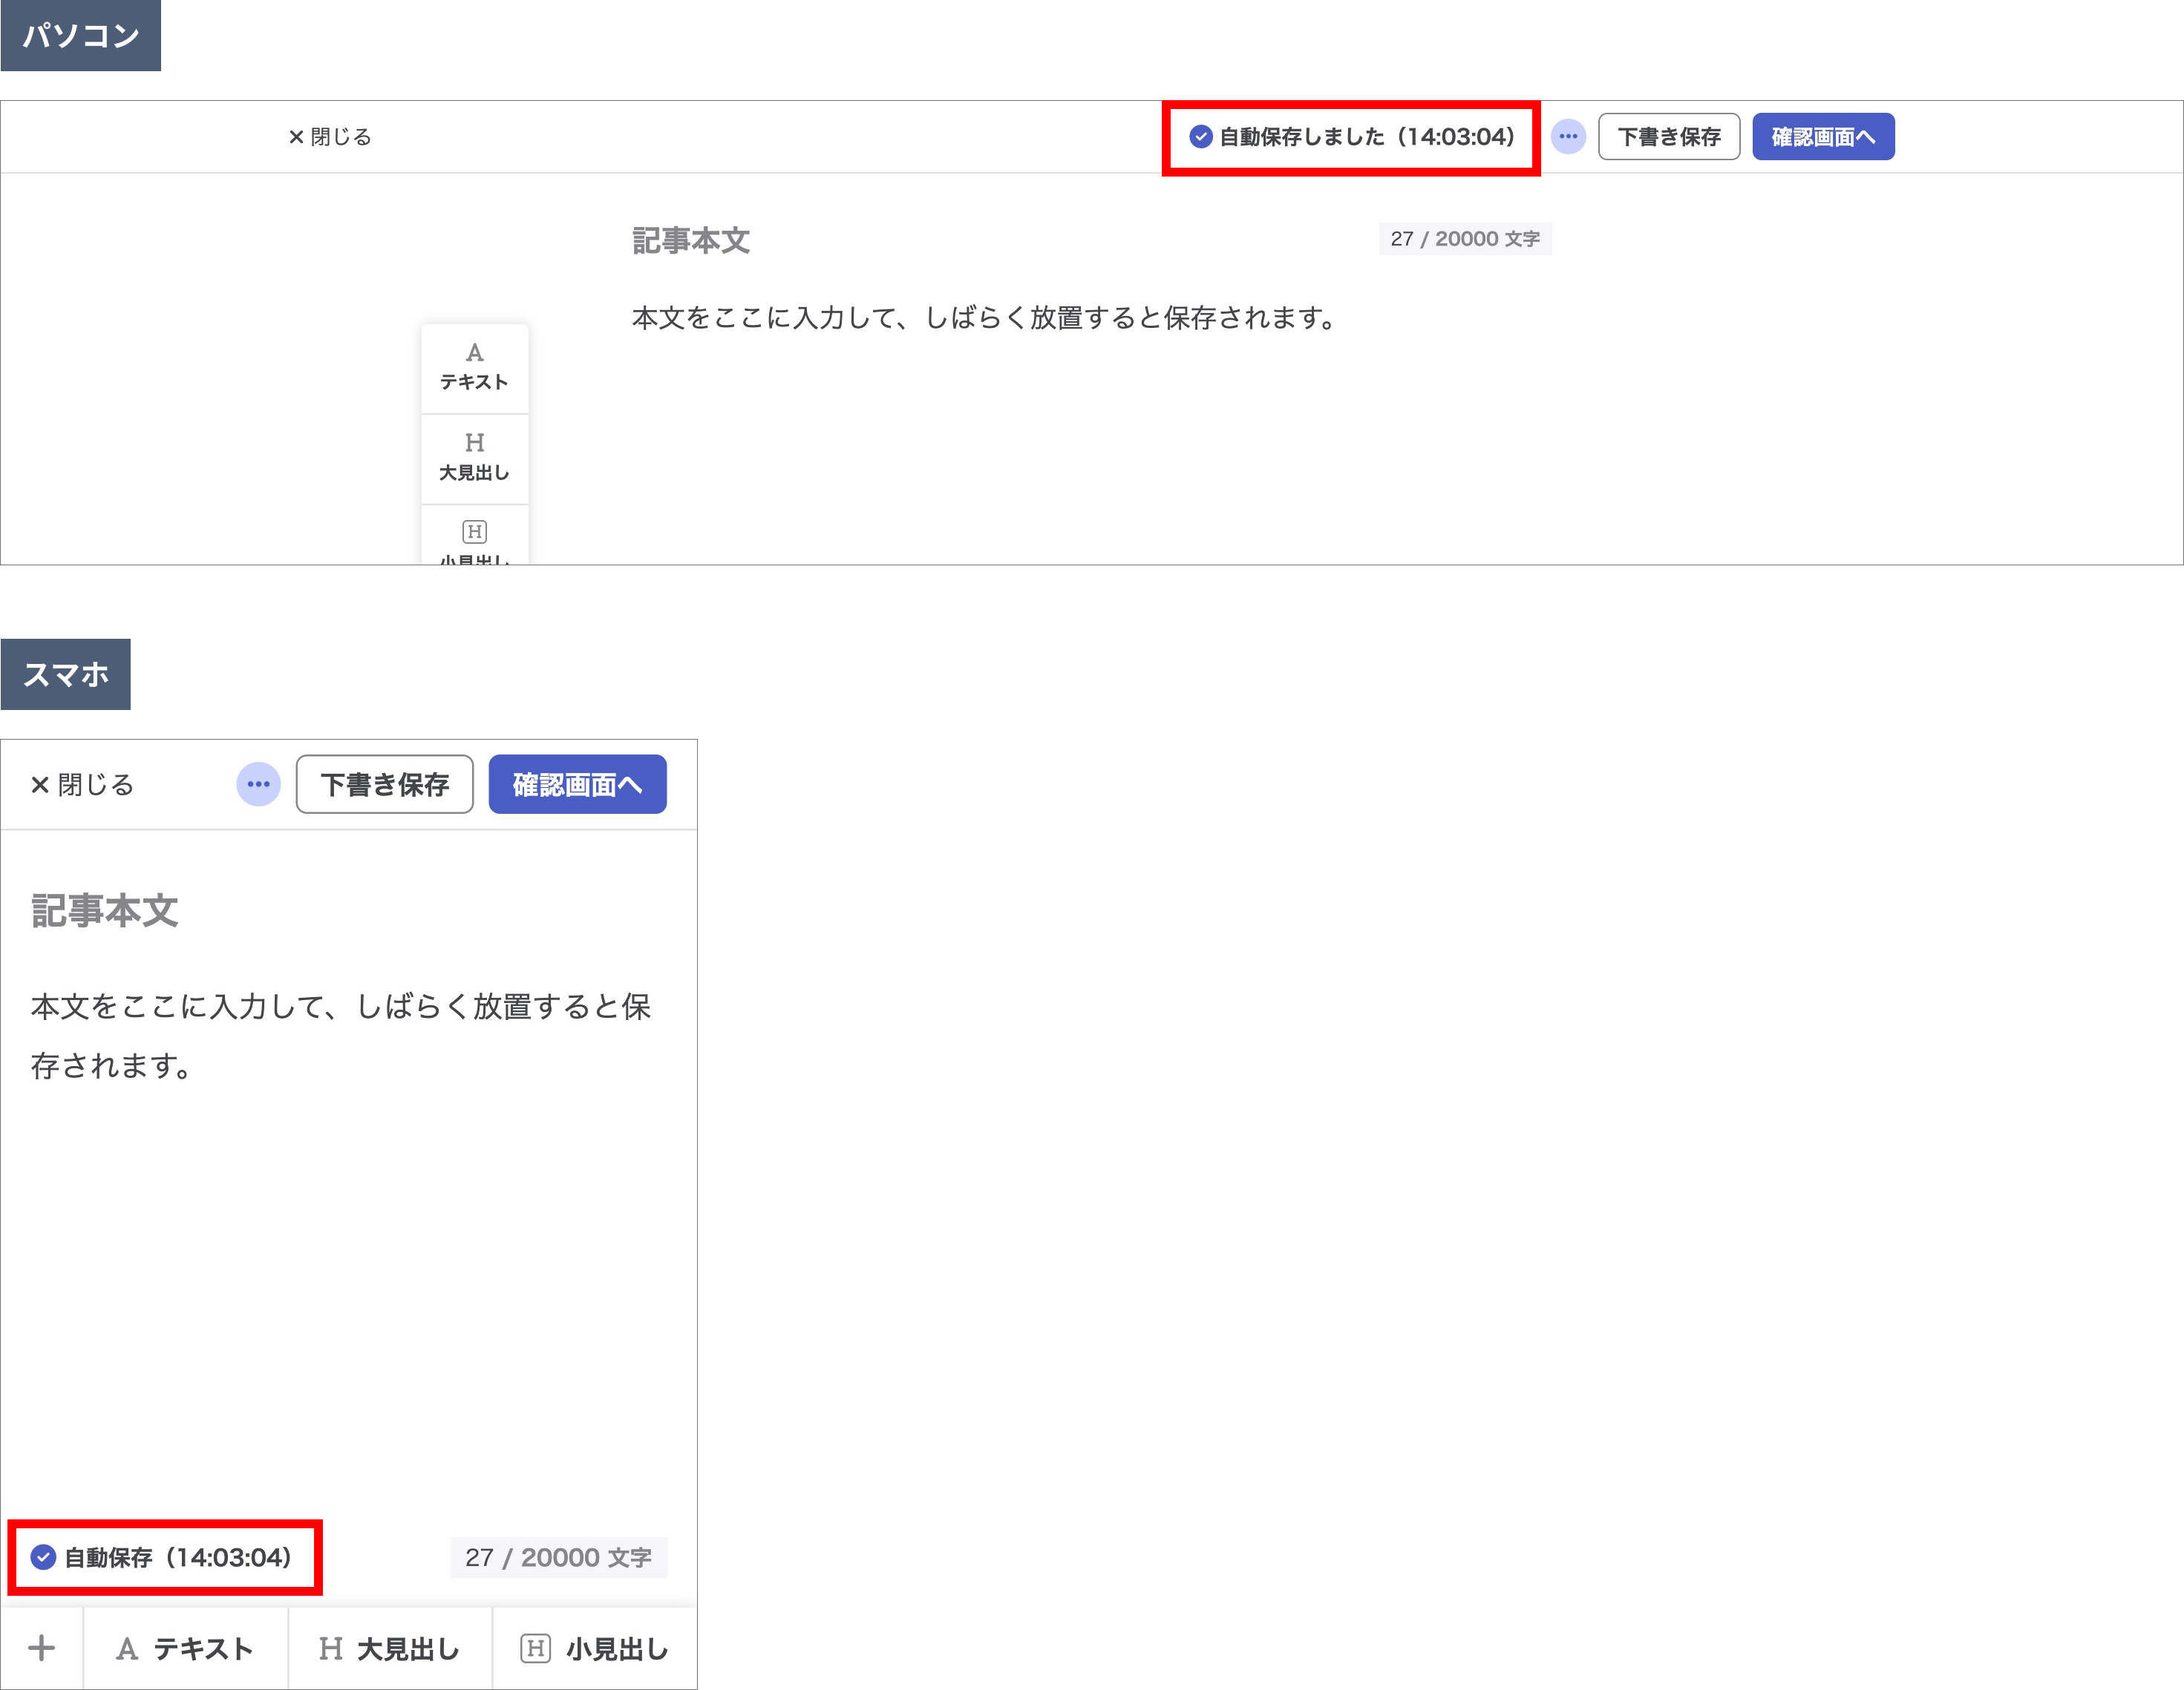Select 大見出し tool in PC side palette
The width and height of the screenshot is (2184, 1690).
474,458
